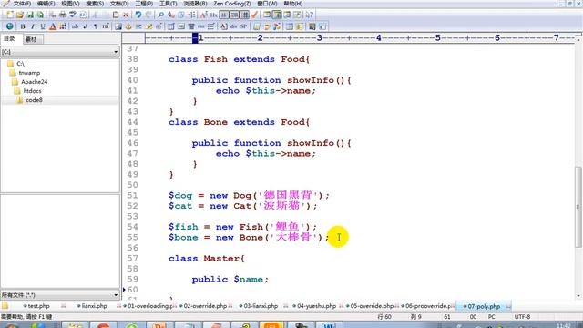Open the 文件(F) menu
Screen dimensions: 583x328
click(x=22, y=4)
